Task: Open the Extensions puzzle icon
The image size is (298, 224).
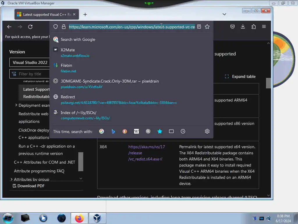Action: click(253, 27)
